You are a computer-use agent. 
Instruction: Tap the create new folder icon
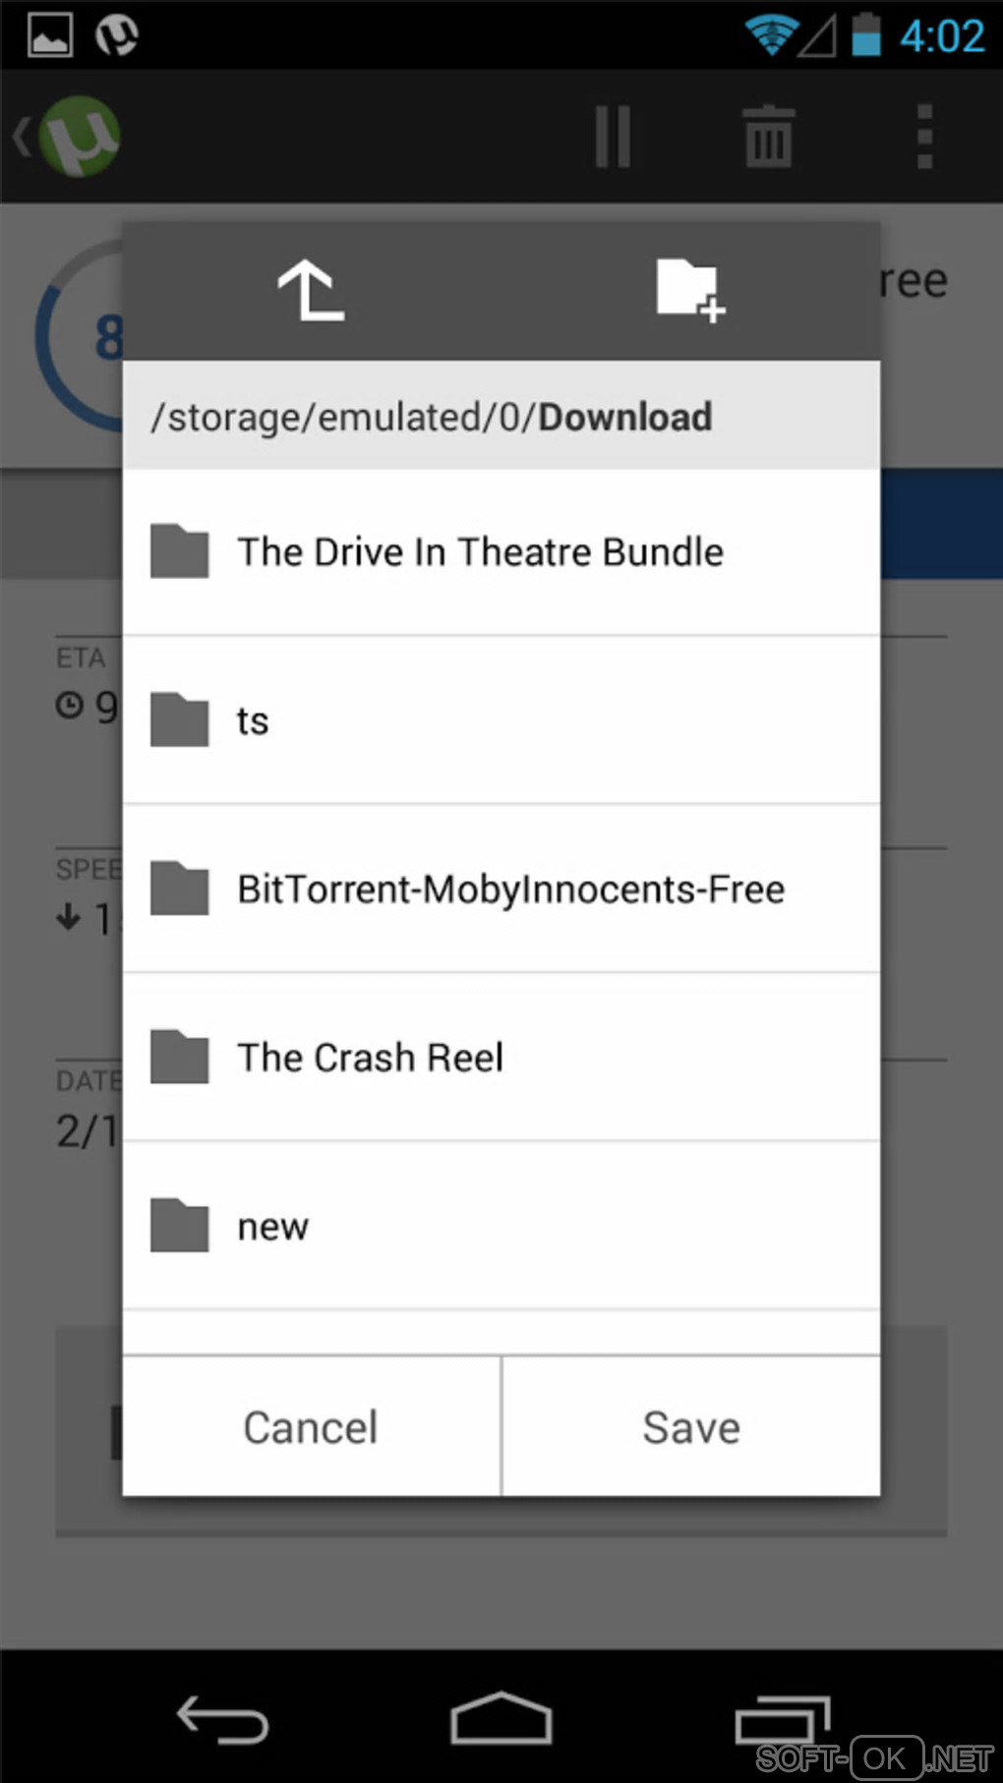point(689,291)
